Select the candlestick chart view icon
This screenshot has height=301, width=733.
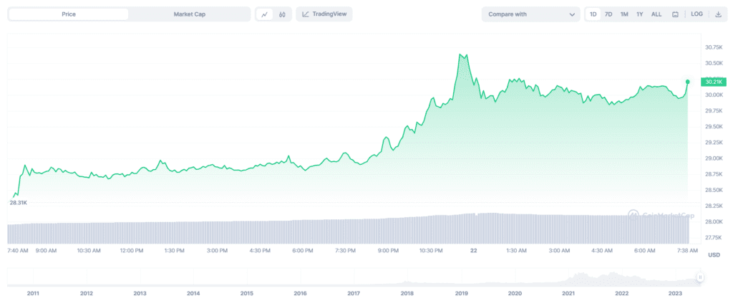click(x=282, y=14)
